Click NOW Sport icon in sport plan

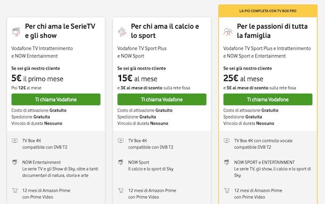(120, 162)
